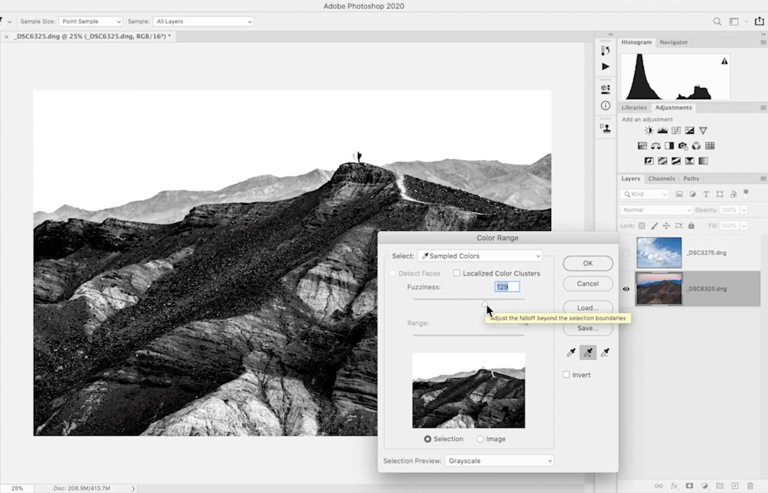Hide the _DSC6325.dng layer
768x493 pixels.
pyautogui.click(x=626, y=289)
